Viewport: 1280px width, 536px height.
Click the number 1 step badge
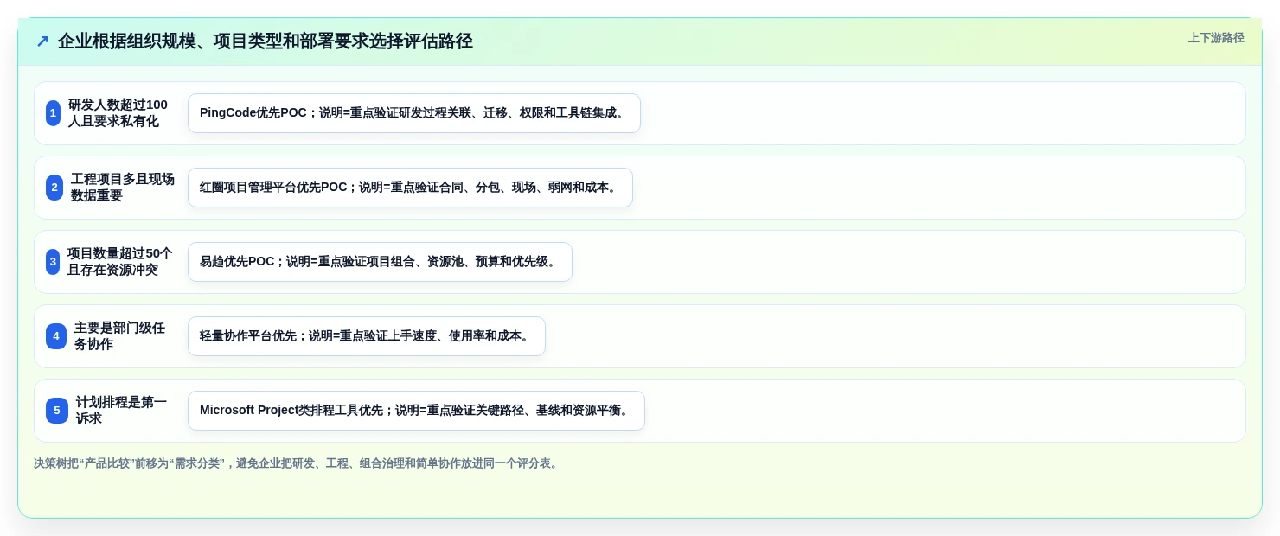tap(54, 113)
